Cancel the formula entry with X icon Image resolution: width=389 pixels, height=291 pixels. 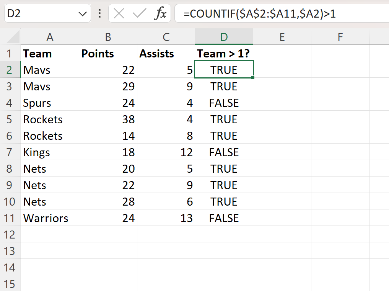coord(119,13)
